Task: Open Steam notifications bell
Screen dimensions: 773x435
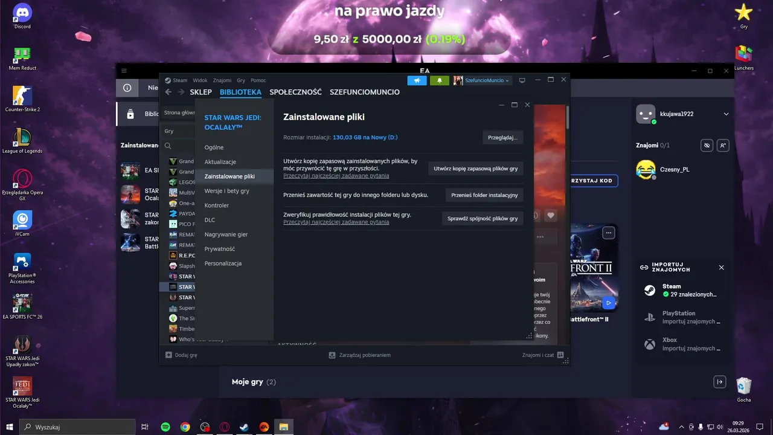Action: 440,80
